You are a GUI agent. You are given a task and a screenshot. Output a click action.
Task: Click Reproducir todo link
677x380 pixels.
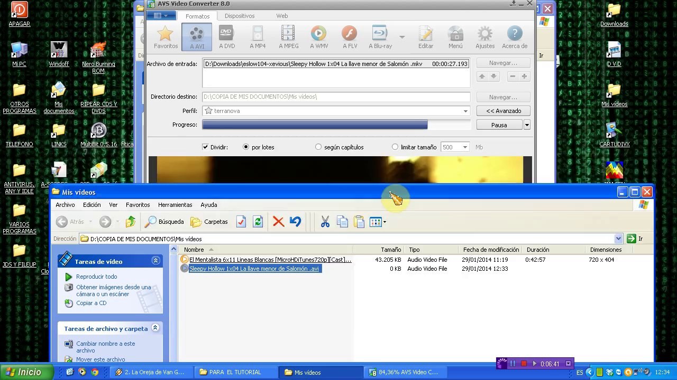tap(97, 277)
